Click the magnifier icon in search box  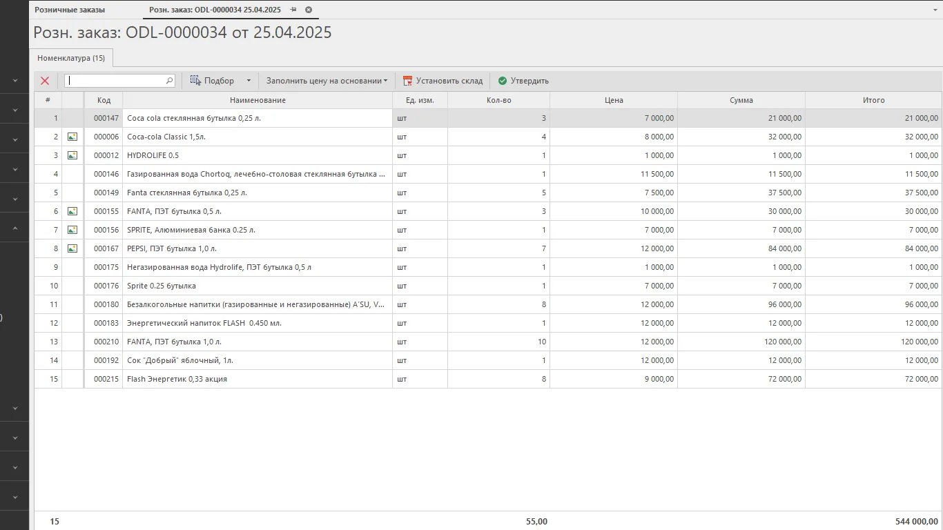[169, 81]
